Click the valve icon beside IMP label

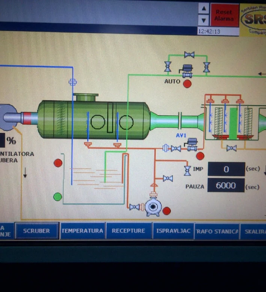pos(187,170)
